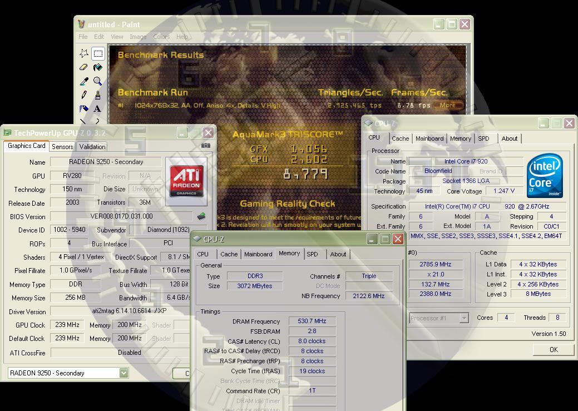Image resolution: width=578 pixels, height=411 pixels.
Task: Click the Intel Core i7 logo in CPU-Z
Action: pos(545,175)
